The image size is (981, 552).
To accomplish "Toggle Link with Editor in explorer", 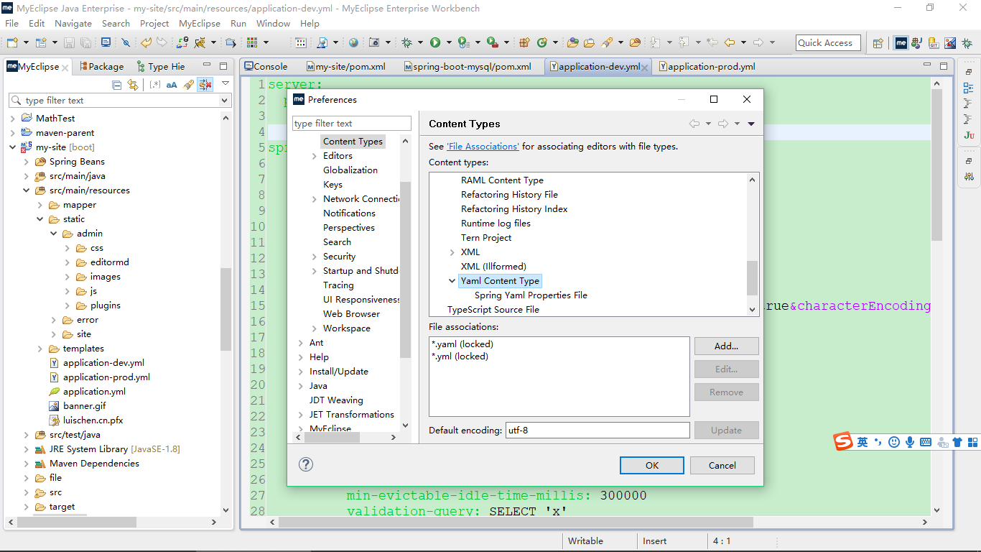I will click(133, 85).
